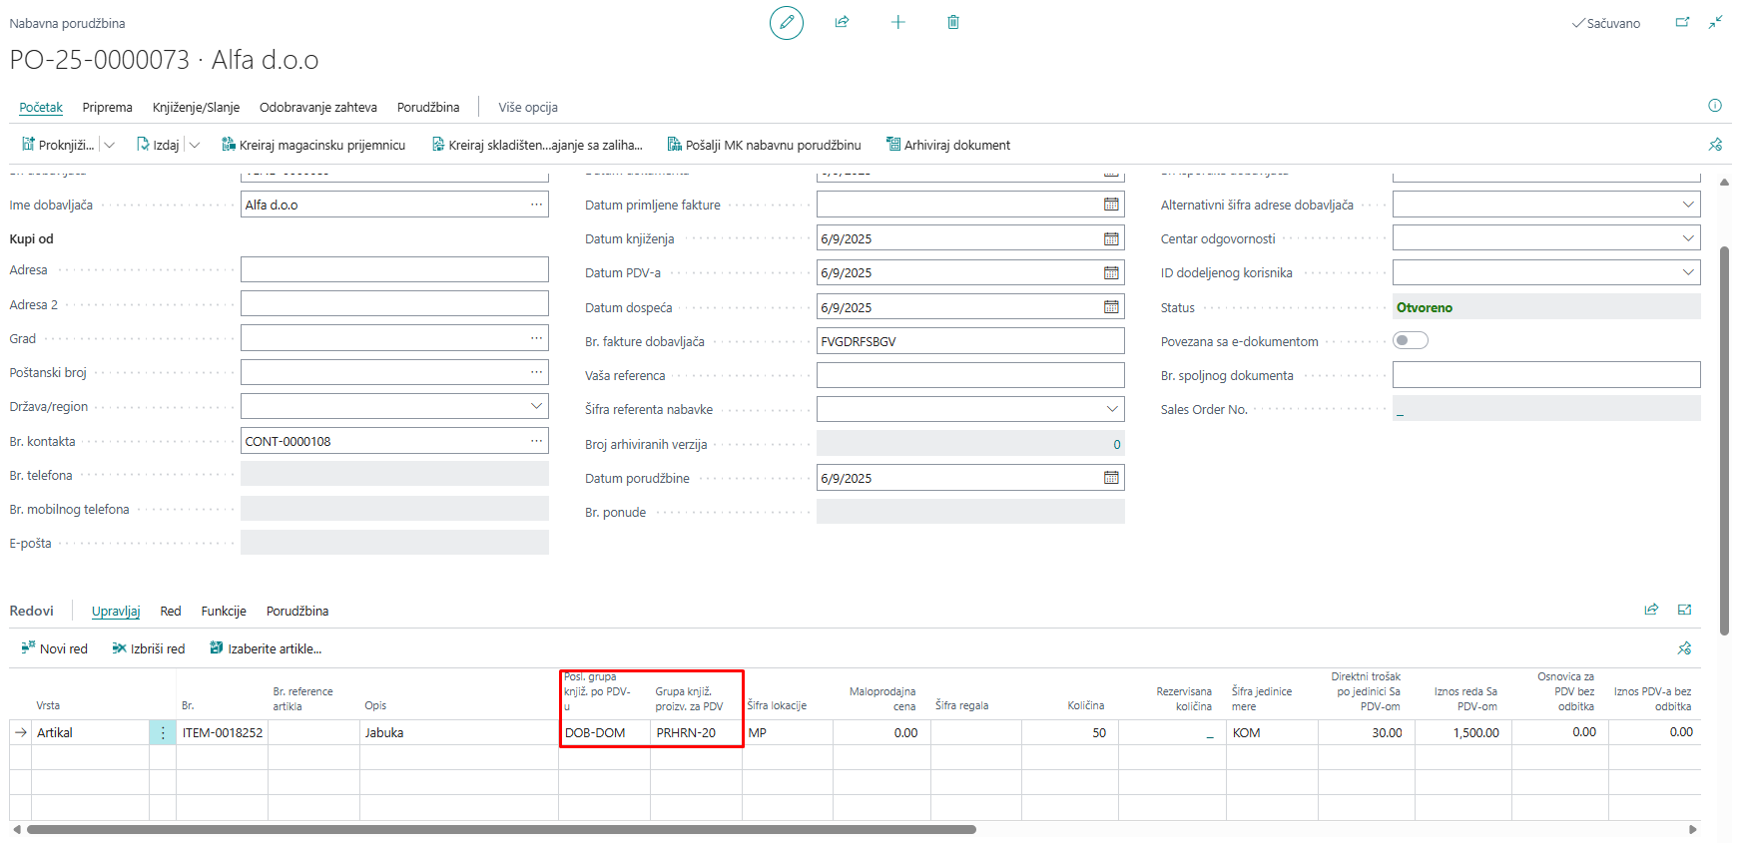The width and height of the screenshot is (1742, 843).
Task: Click the share icon in header
Action: [842, 22]
